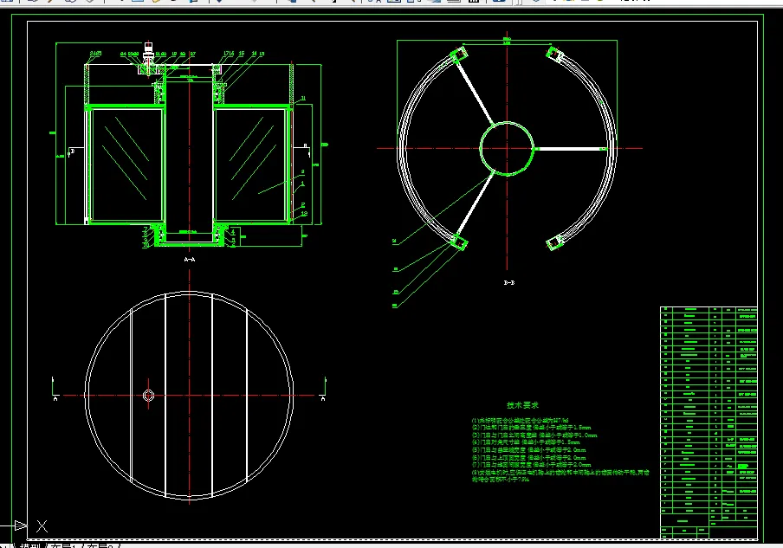783x548 pixels.
Task: Select the small concentric circle in plan view
Action: click(x=148, y=396)
